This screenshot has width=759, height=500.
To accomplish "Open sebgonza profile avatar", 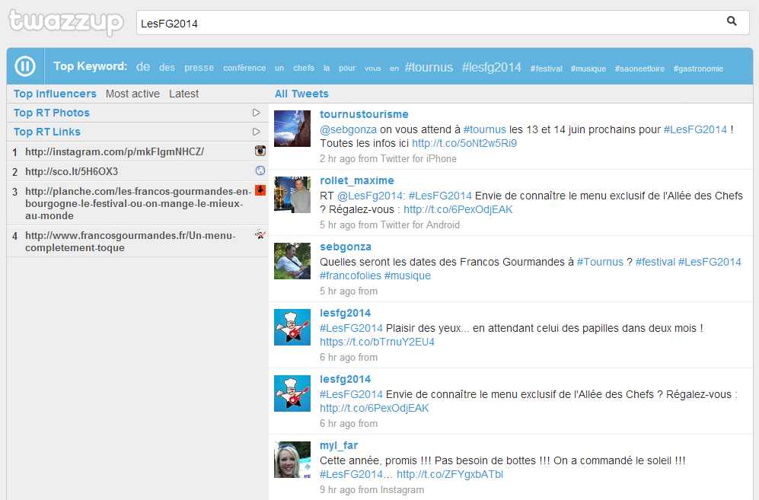I will [x=292, y=261].
